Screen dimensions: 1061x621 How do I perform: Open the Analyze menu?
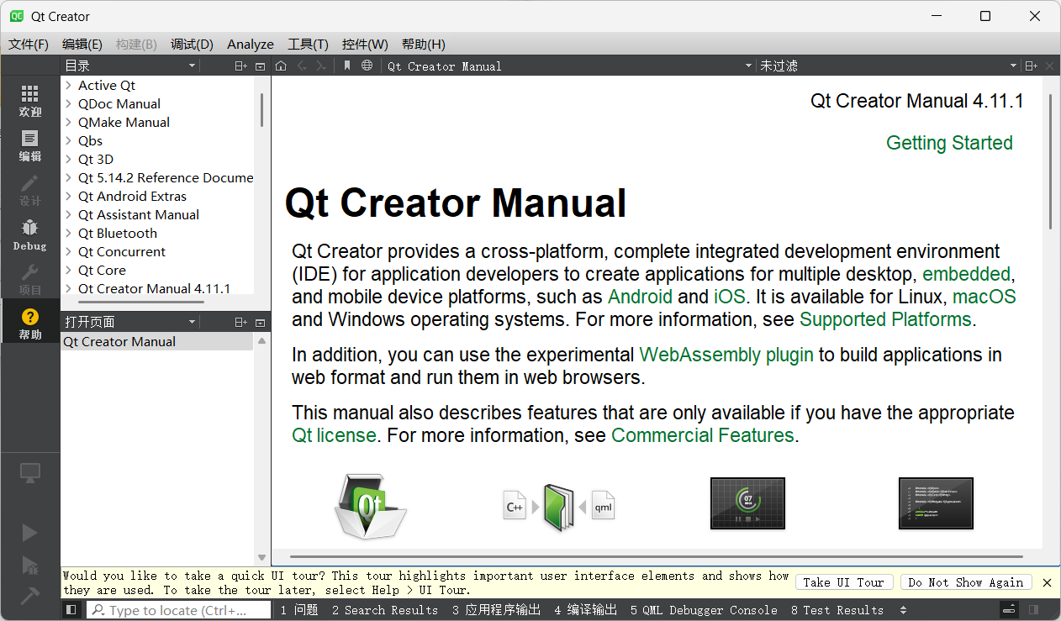[x=251, y=44]
